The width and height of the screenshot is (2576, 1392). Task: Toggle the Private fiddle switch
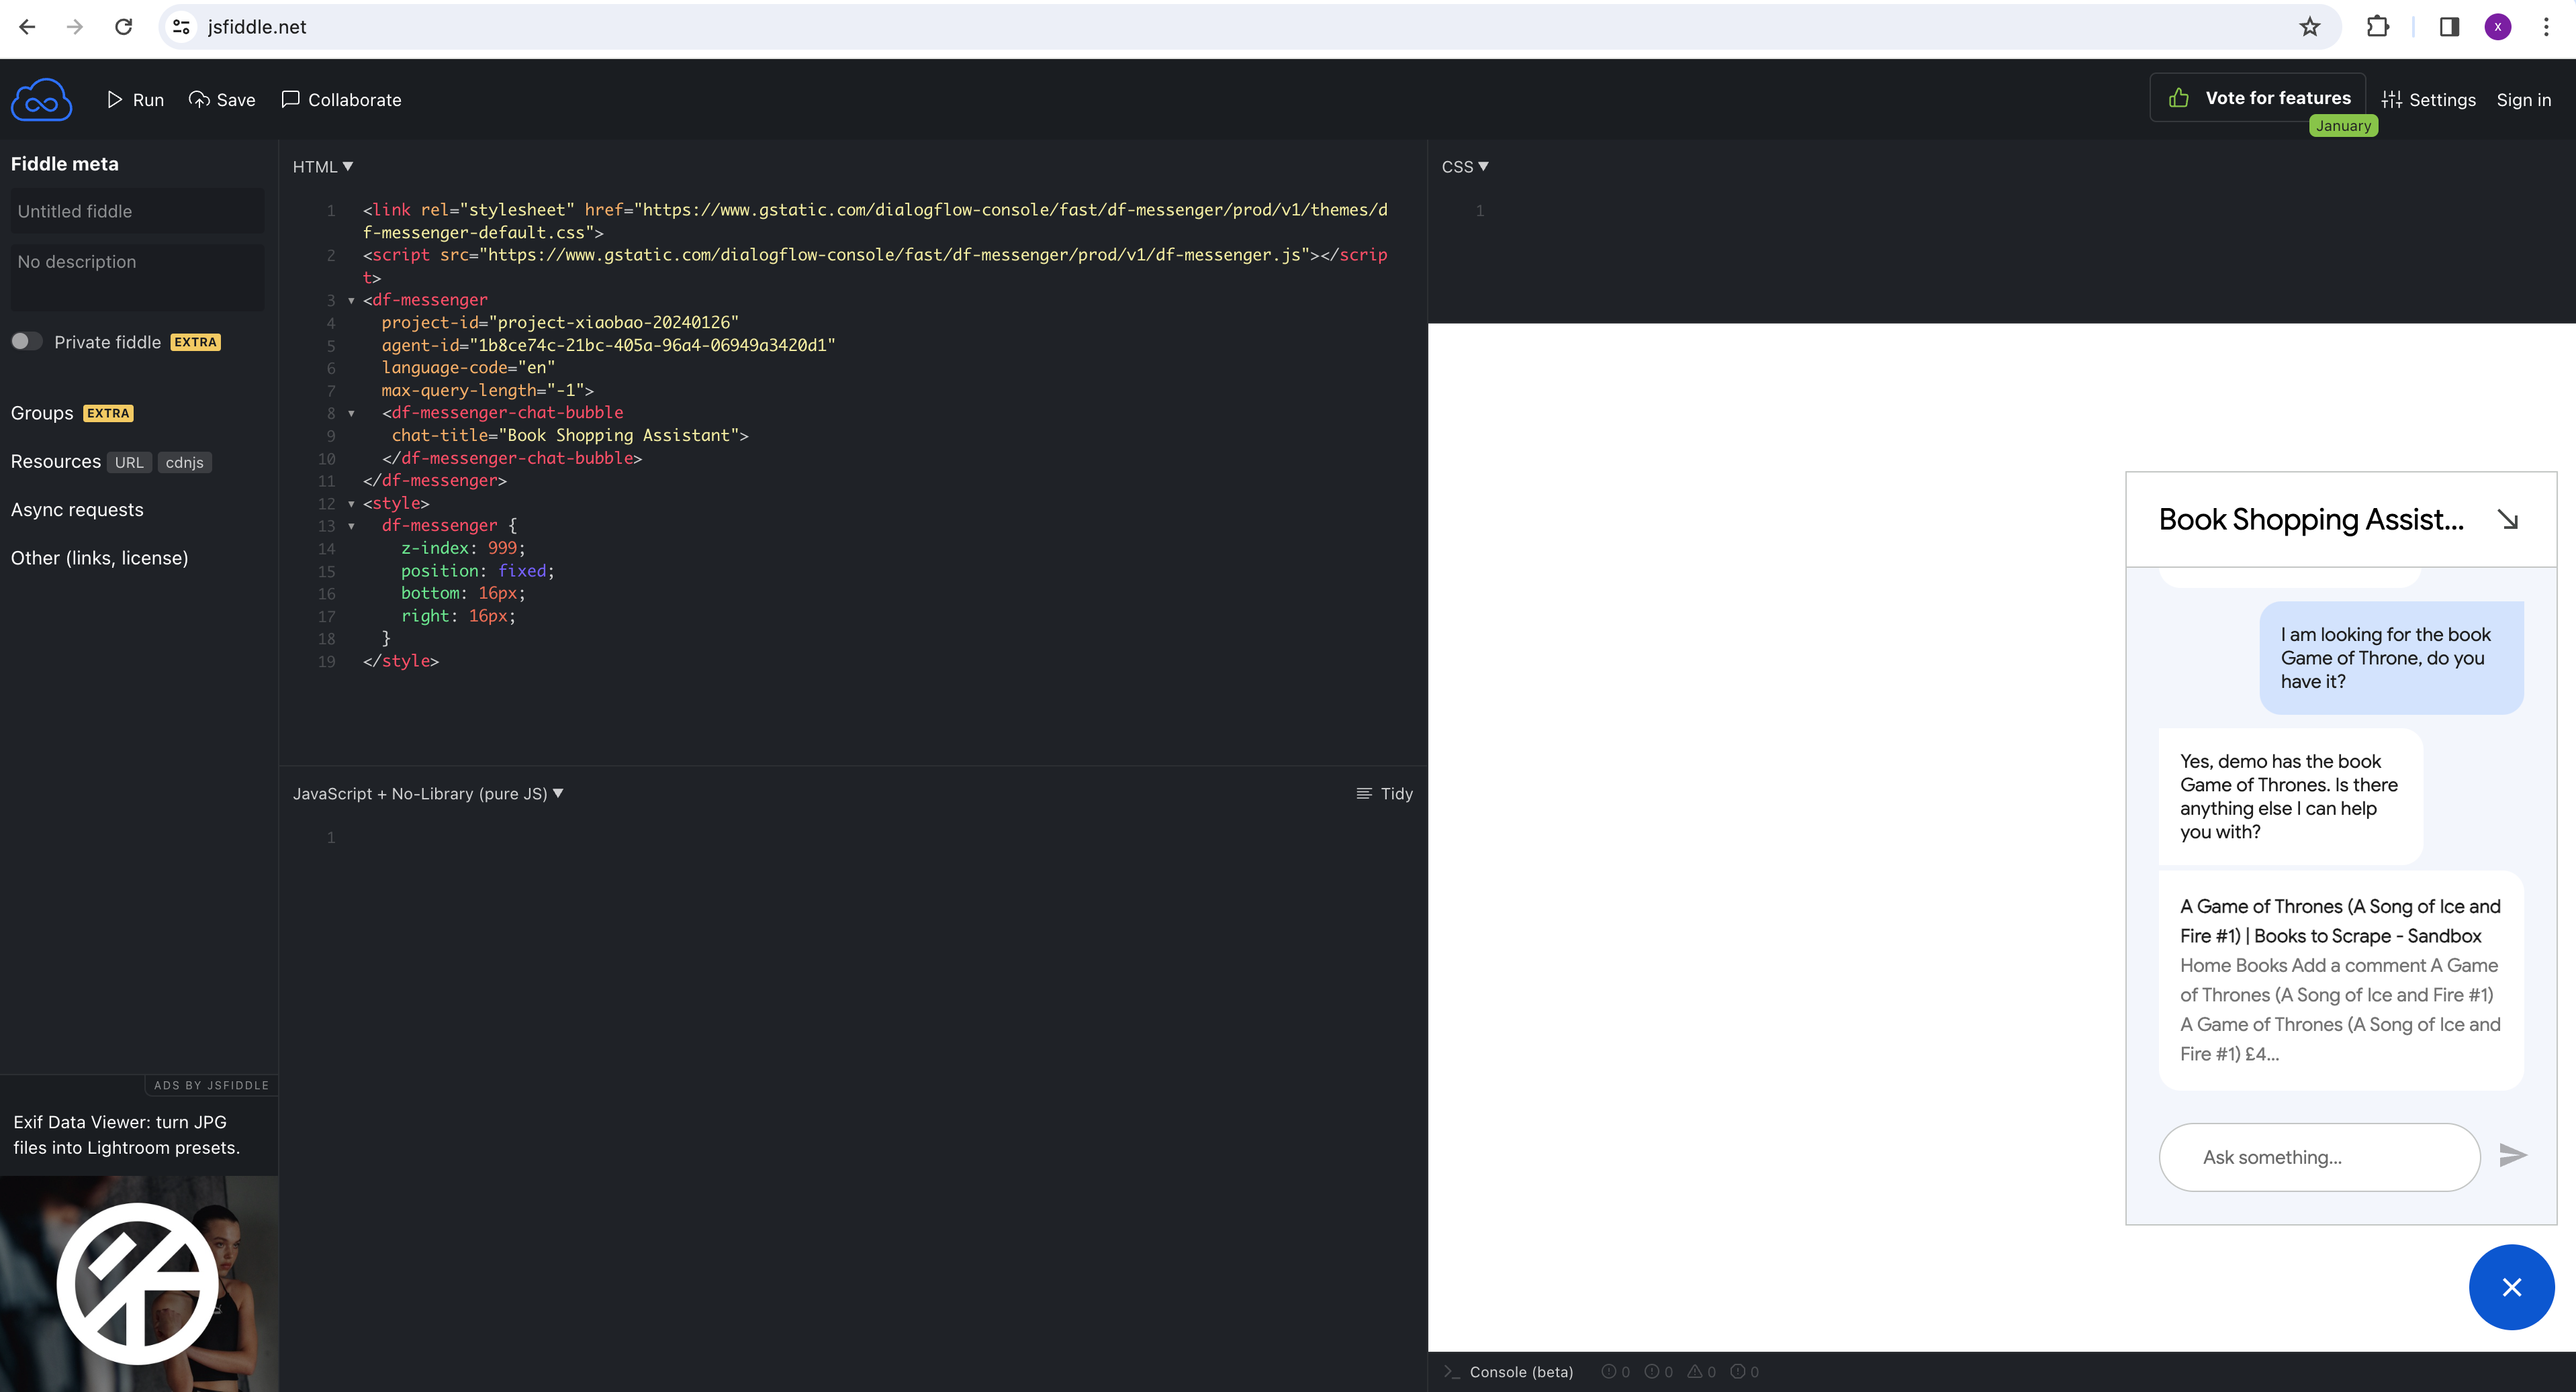coord(27,342)
